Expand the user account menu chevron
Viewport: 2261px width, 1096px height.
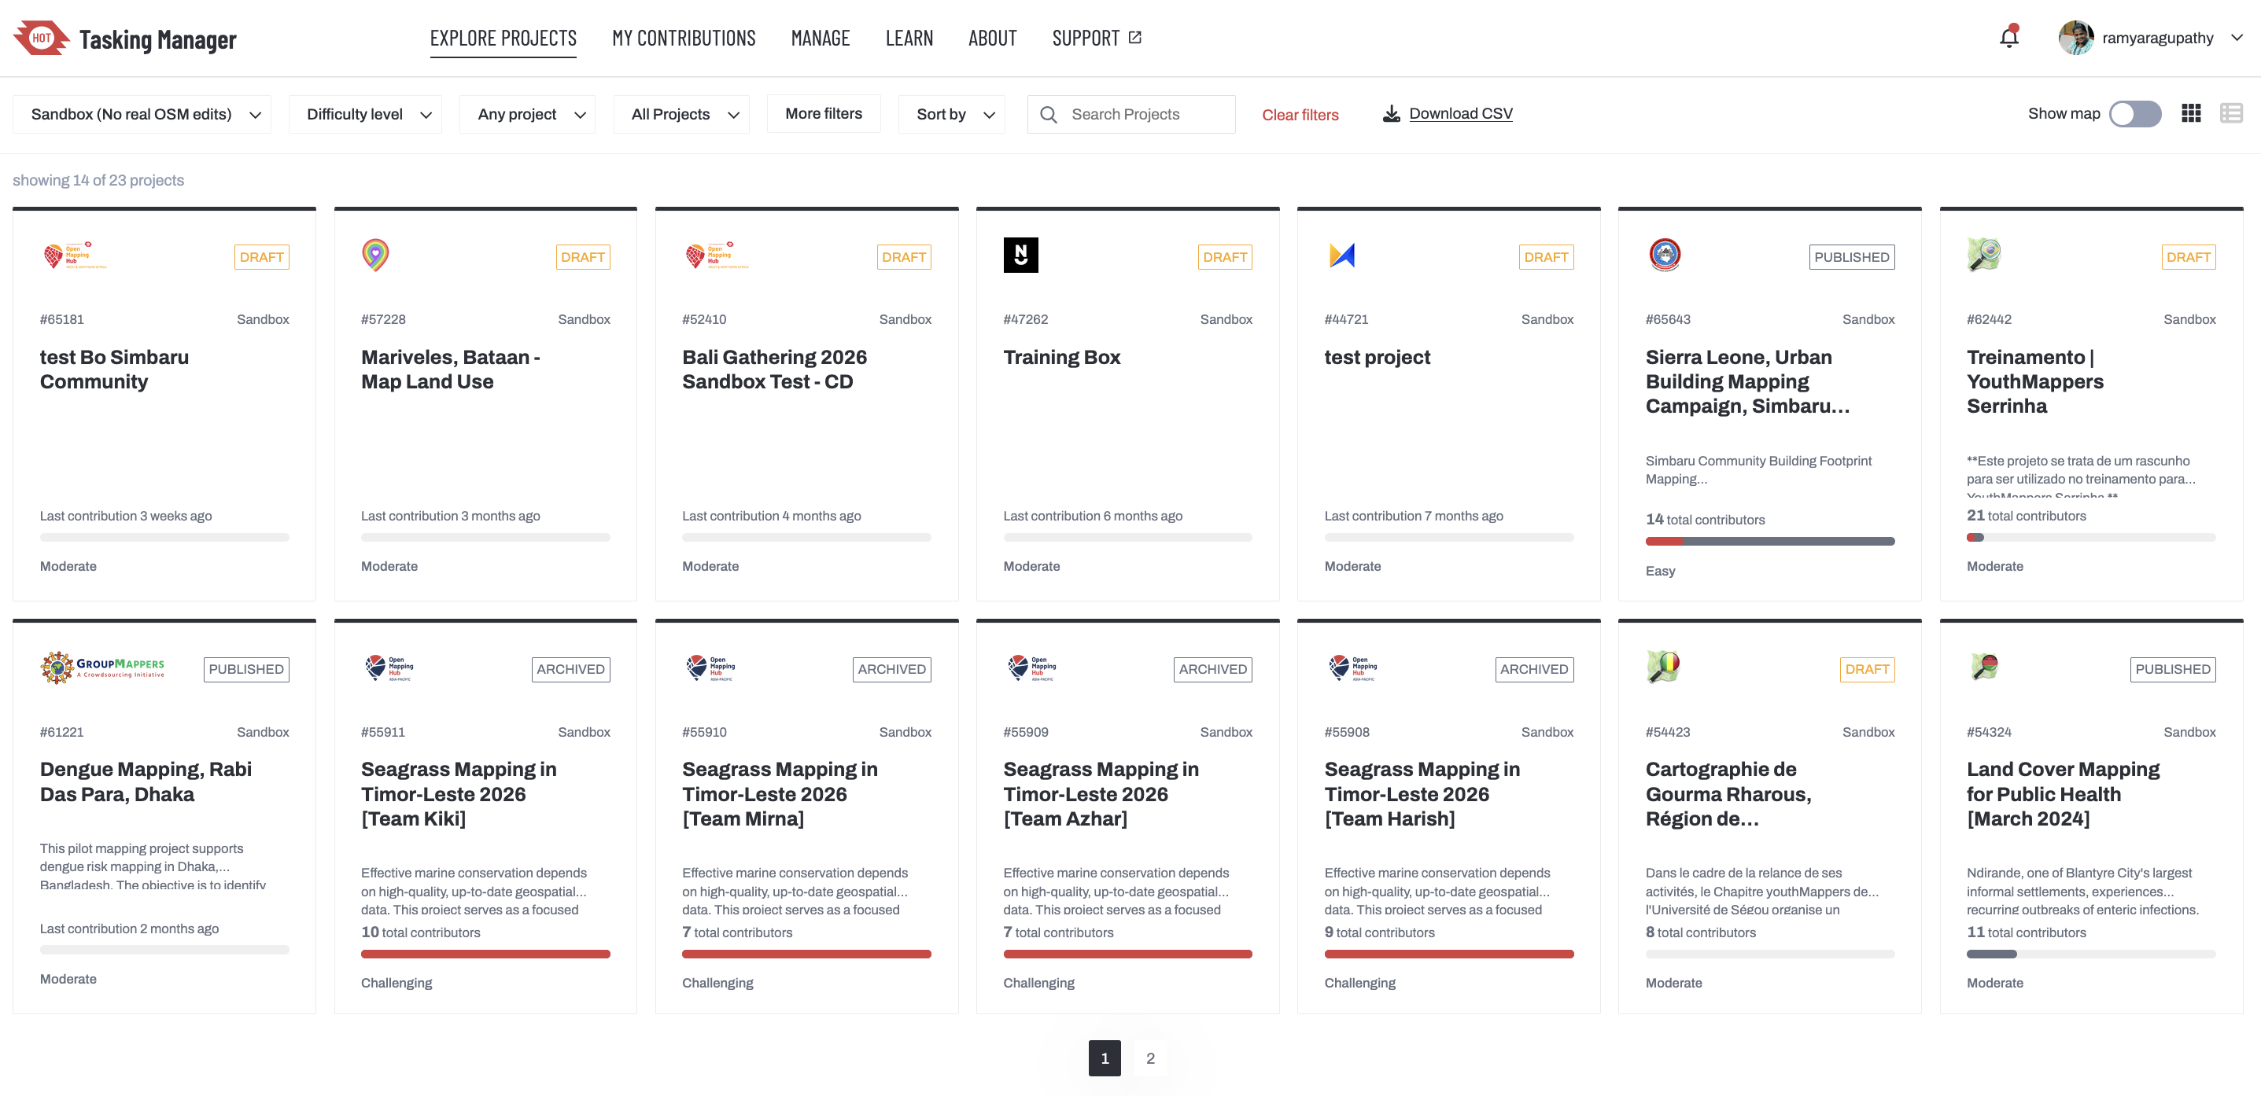(x=2237, y=38)
